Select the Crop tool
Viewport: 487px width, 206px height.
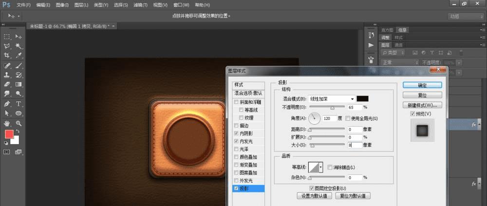point(7,56)
